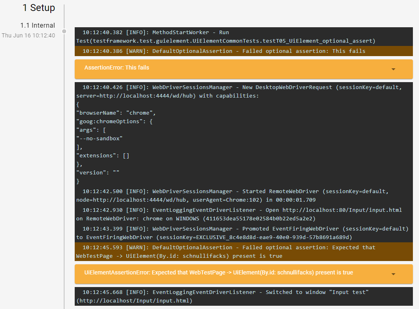Open the AssertionError: This fails message
Screen dimensions: 419x309
[117, 67]
